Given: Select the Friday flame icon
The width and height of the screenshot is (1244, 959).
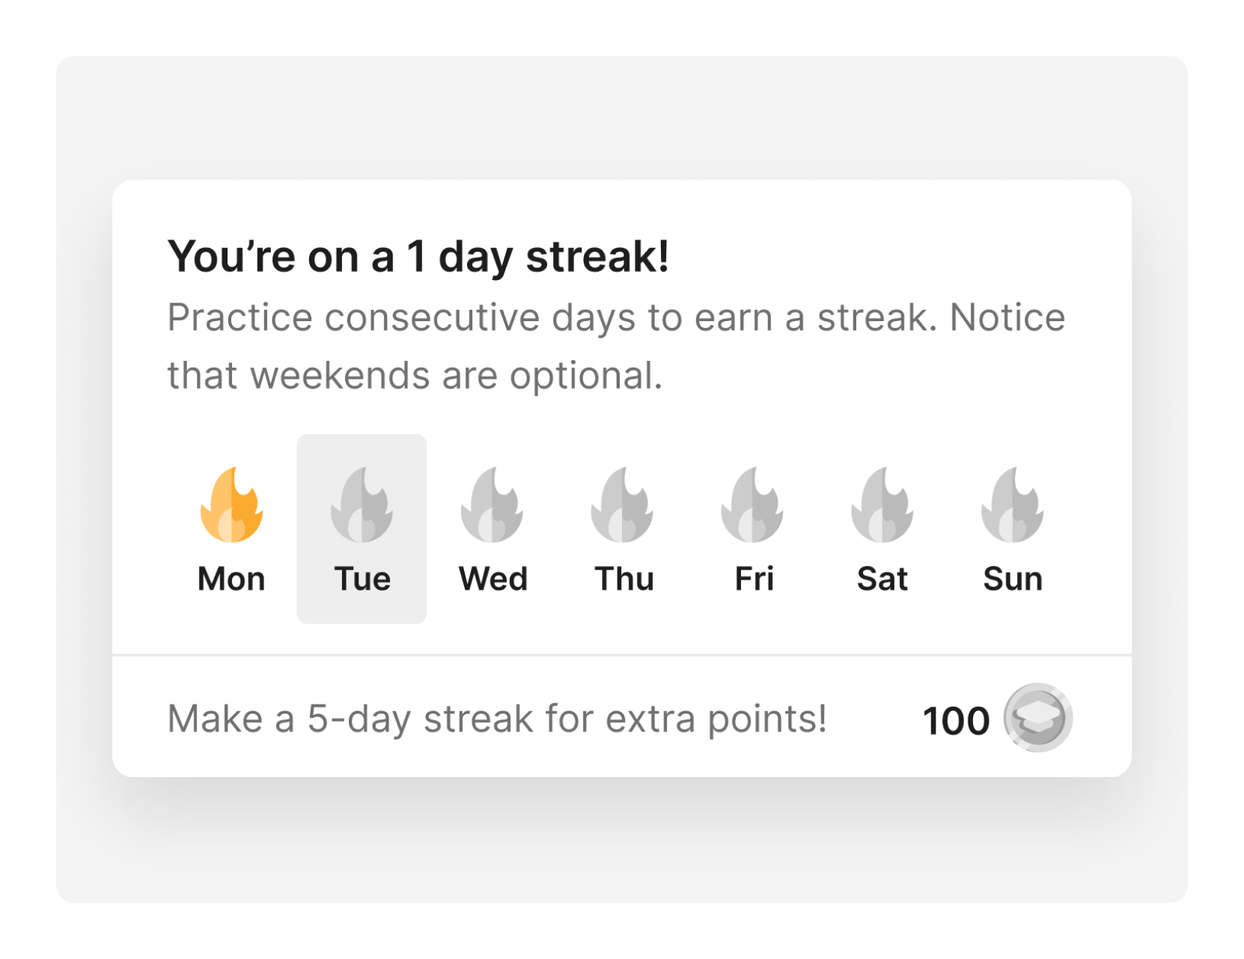Looking at the screenshot, I should tap(752, 505).
